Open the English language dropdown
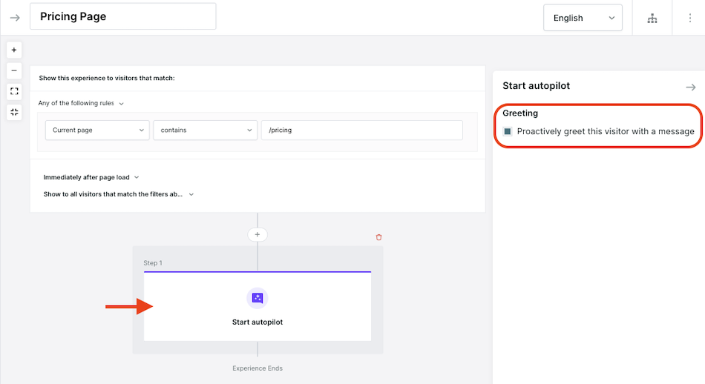This screenshot has height=384, width=705. [583, 18]
